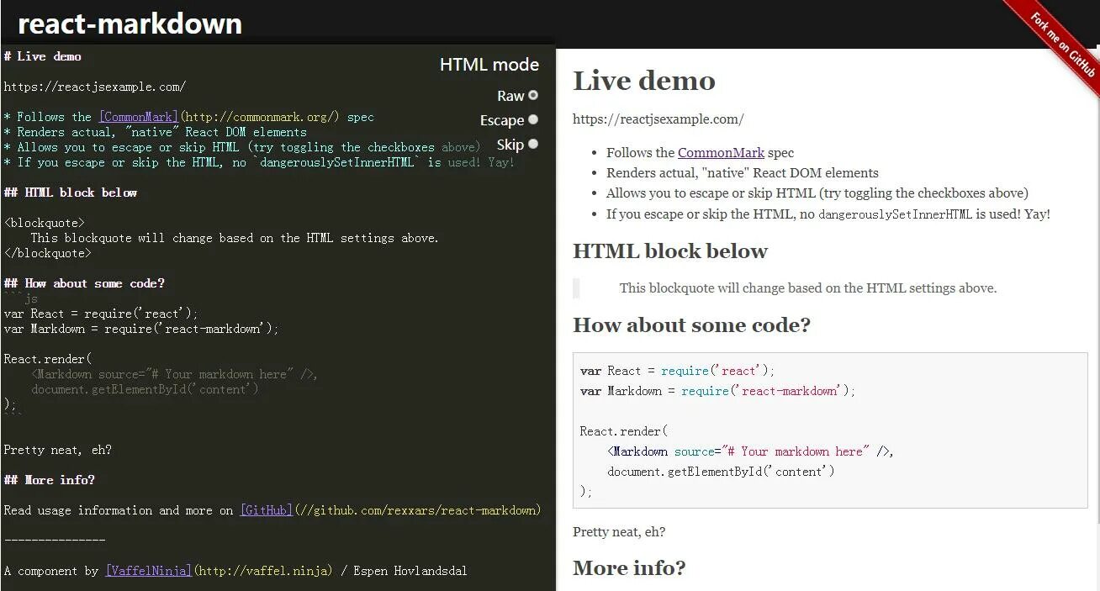Click the dashed horizontal rule line in editor

55,541
